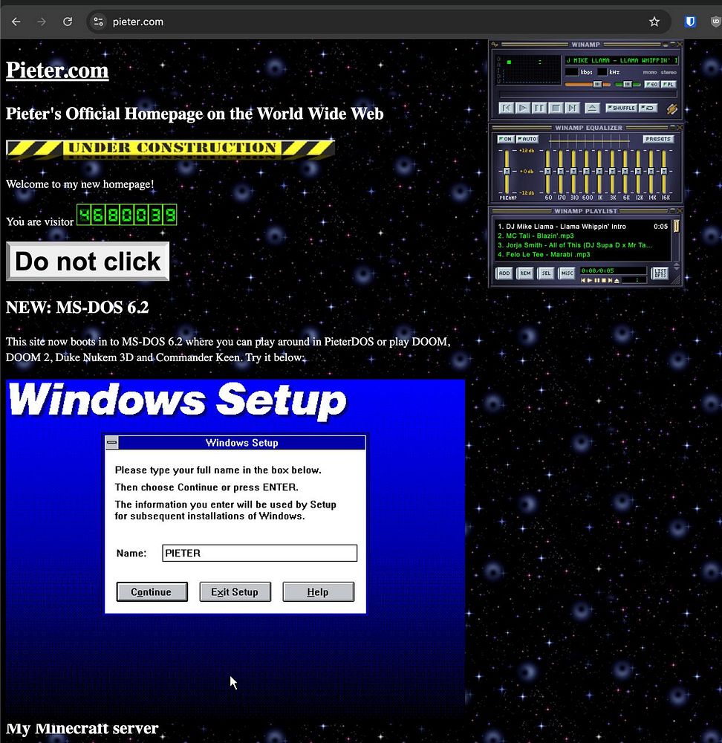Skip to next track in Winamp
Viewport: 722px width, 743px height.
tap(572, 108)
